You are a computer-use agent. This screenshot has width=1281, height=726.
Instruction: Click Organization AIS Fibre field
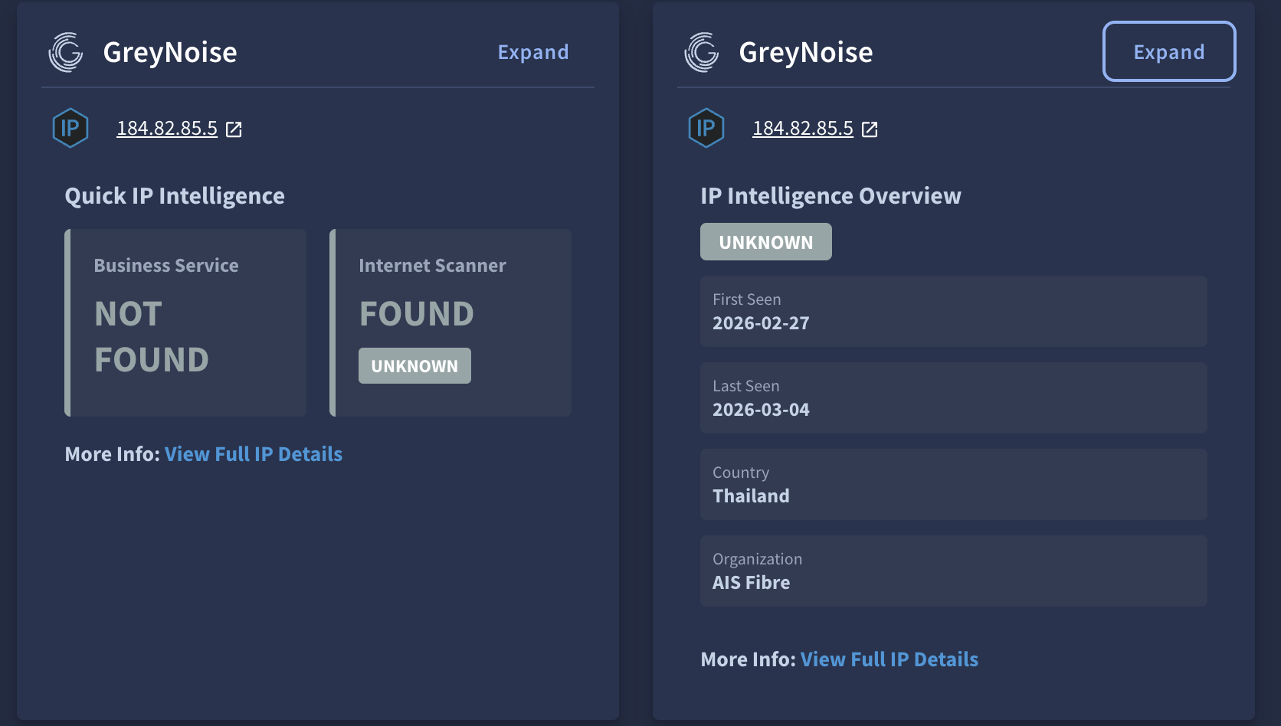point(954,571)
